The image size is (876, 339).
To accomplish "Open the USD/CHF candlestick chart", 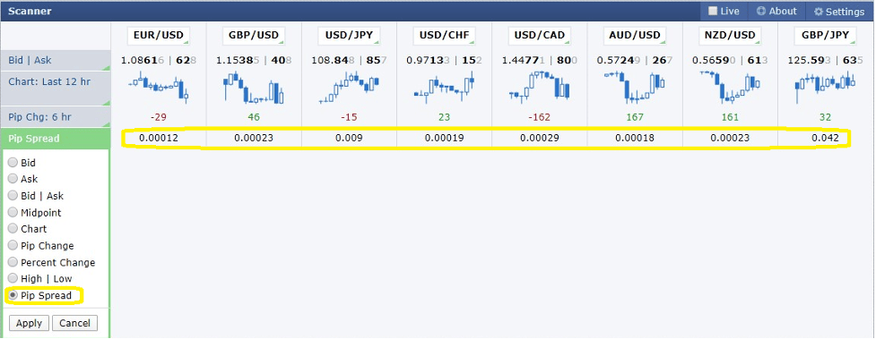I will pos(444,88).
